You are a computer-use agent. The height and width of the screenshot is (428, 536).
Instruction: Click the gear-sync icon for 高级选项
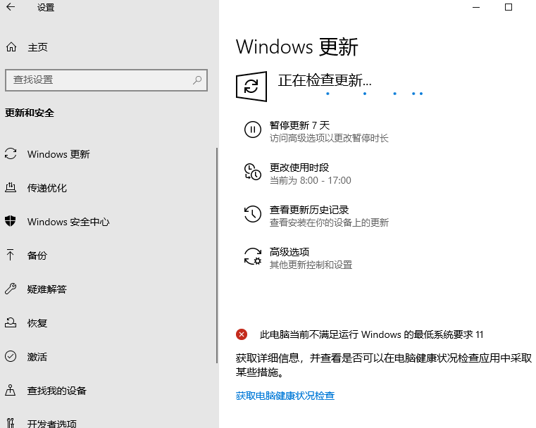[253, 256]
